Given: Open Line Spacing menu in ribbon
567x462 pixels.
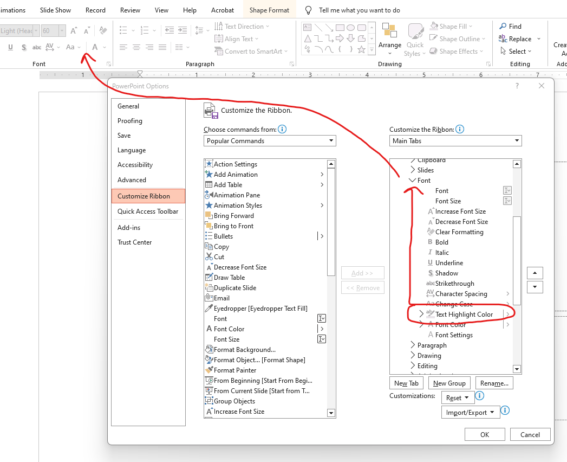Looking at the screenshot, I should pyautogui.click(x=202, y=30).
